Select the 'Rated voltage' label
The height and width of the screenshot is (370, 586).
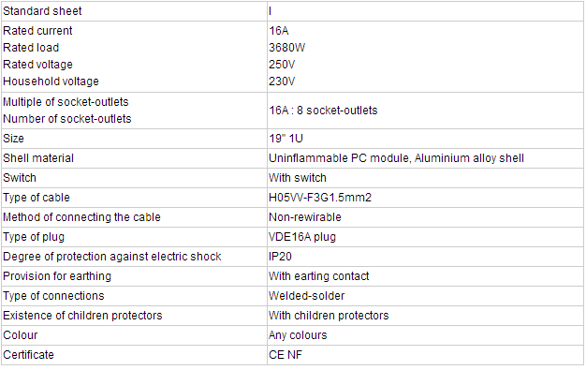pyautogui.click(x=37, y=65)
